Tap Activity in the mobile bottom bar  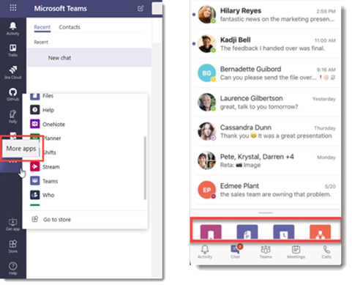[205, 252]
